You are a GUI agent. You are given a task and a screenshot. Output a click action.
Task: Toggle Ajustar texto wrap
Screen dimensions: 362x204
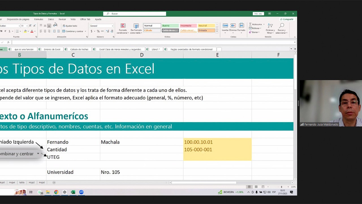click(x=70, y=26)
